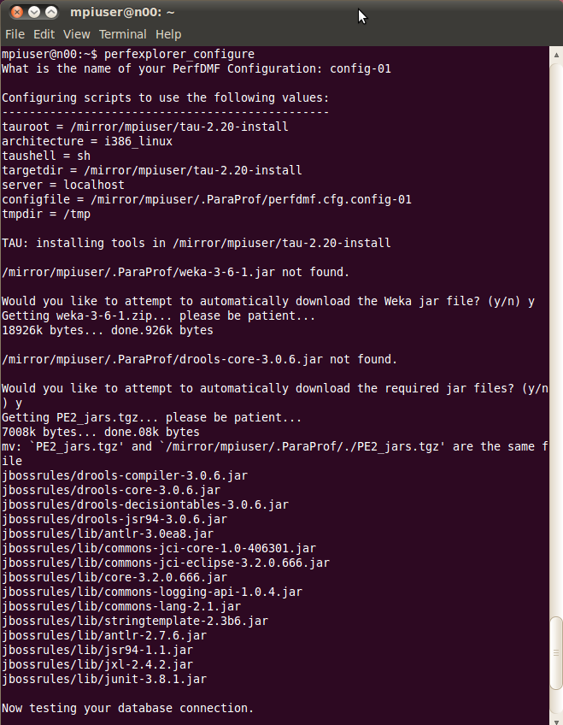The image size is (563, 725).
Task: Open the View menu
Action: point(77,34)
